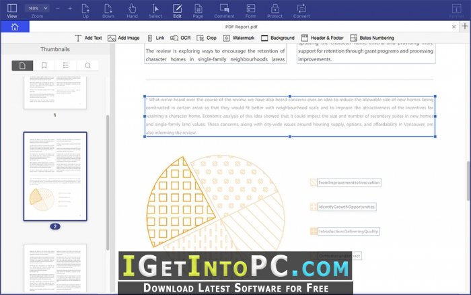Click the selected paragraph text block
The width and height of the screenshot is (471, 295).
(x=290, y=116)
